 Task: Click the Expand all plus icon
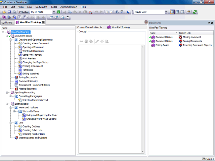(x=107, y=12)
